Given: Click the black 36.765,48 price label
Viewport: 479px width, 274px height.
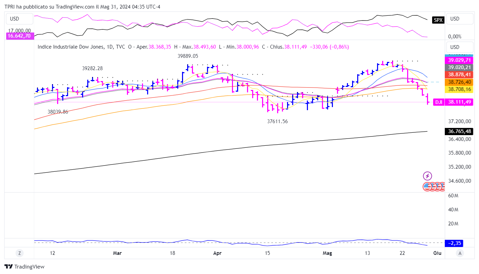Looking at the screenshot, I should coord(459,131).
